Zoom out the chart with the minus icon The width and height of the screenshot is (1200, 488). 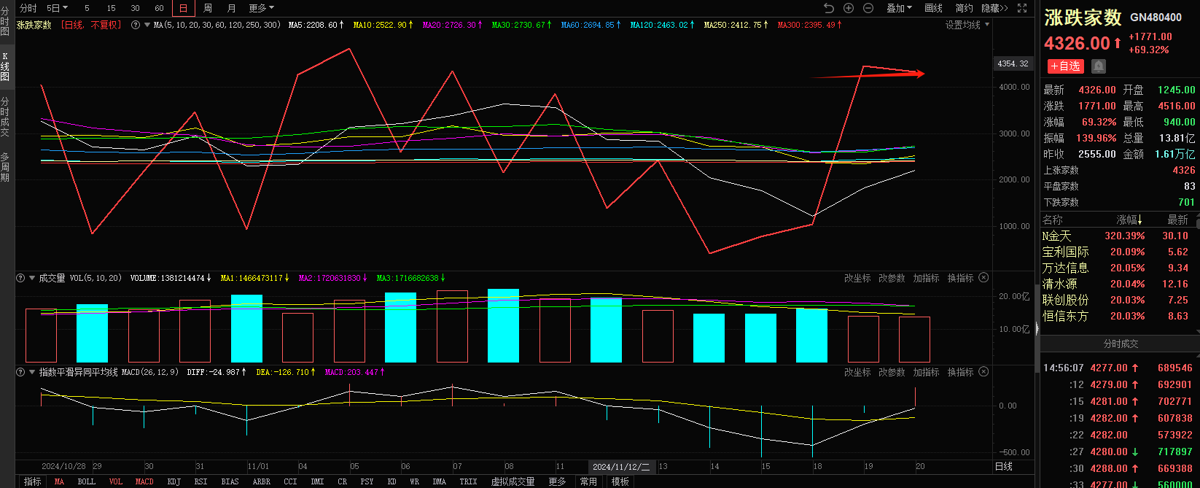pyautogui.click(x=868, y=8)
